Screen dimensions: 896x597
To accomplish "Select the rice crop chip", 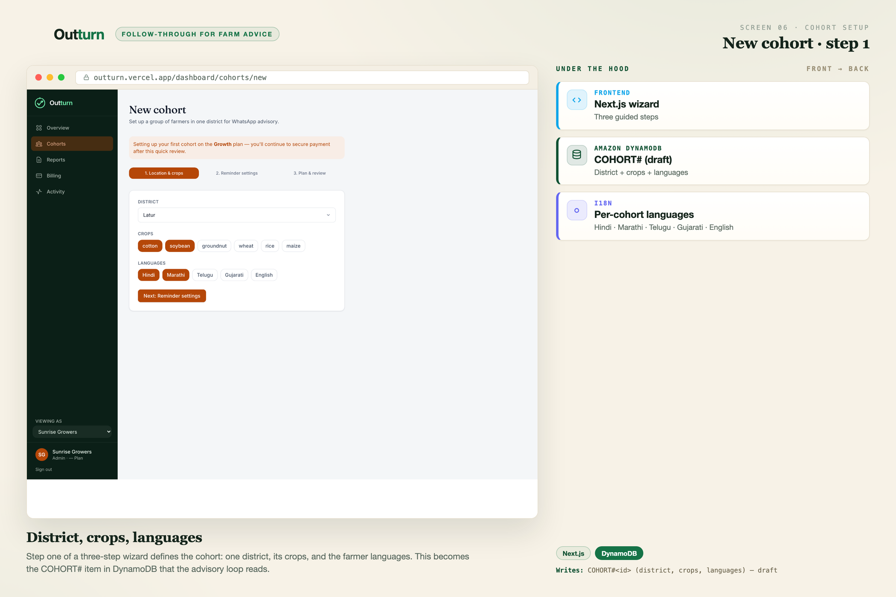I will (x=270, y=246).
